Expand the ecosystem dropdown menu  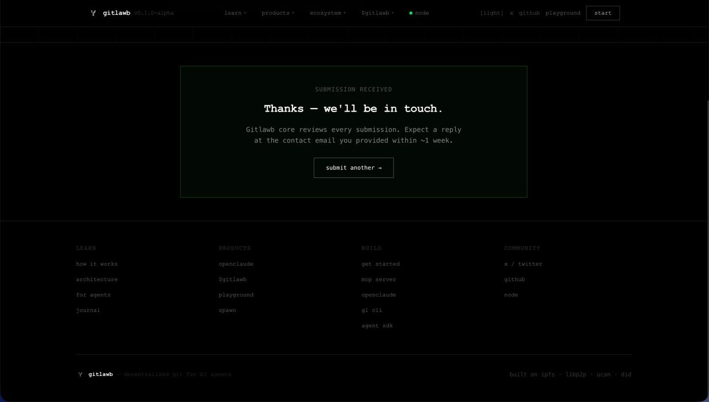coord(327,13)
